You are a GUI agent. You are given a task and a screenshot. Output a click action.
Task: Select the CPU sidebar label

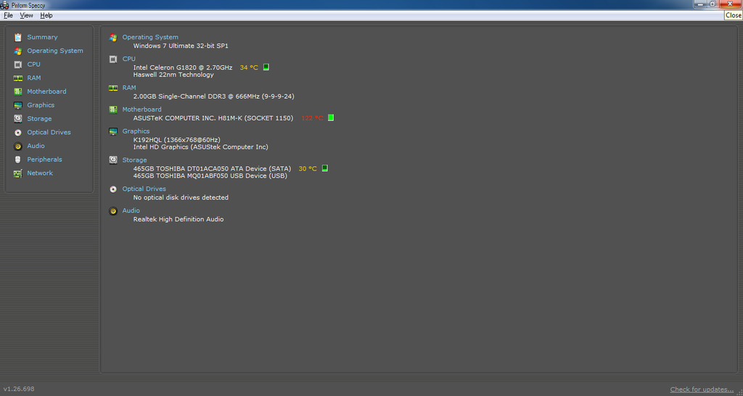pyautogui.click(x=33, y=64)
